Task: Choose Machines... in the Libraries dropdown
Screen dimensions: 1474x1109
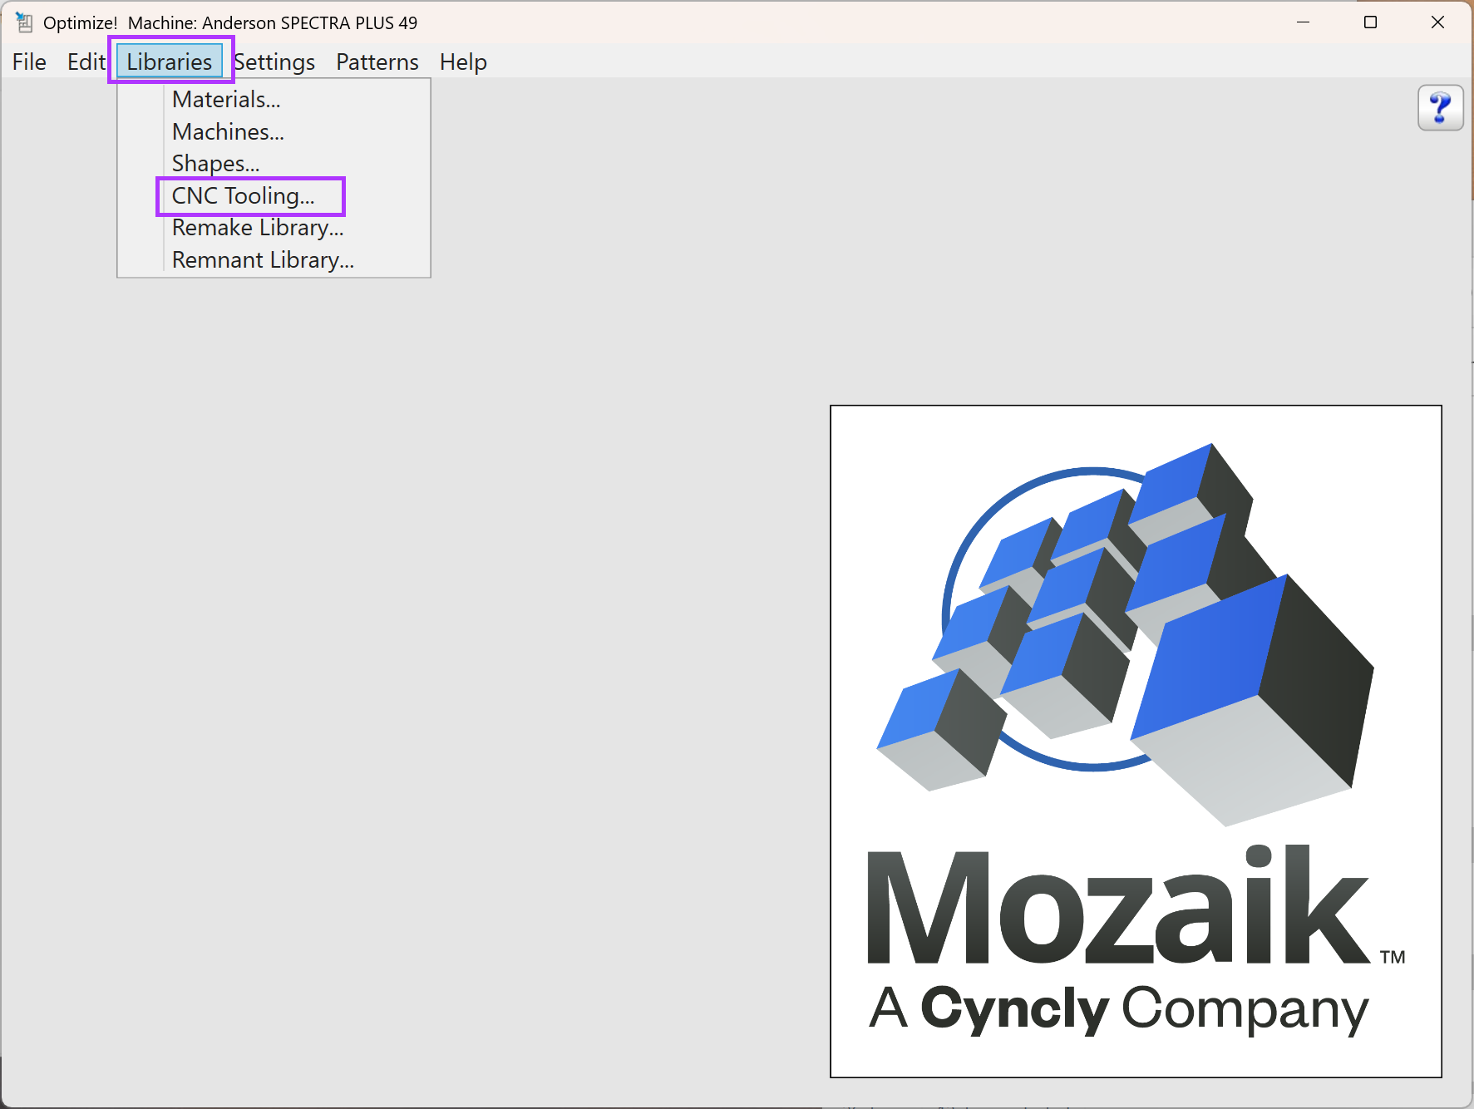Action: (x=228, y=132)
